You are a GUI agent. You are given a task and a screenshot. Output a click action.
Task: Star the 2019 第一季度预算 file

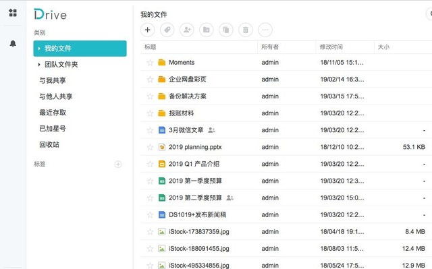pos(150,181)
